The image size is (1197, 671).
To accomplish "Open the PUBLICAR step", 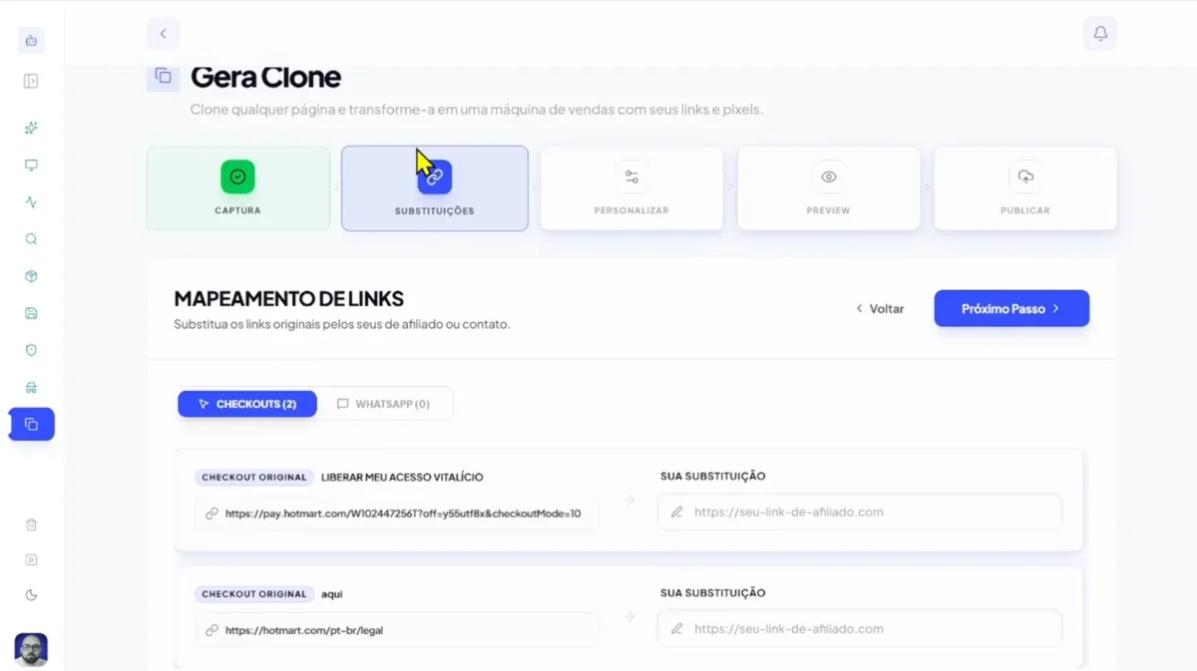I will coord(1025,187).
